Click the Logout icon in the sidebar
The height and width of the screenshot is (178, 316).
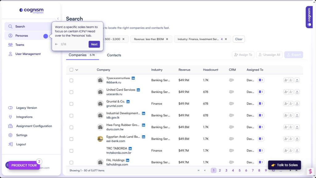[x=10, y=144]
